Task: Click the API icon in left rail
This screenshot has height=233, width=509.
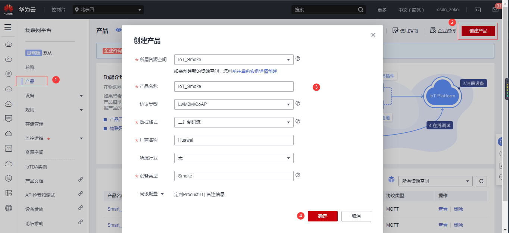Action: [9, 148]
